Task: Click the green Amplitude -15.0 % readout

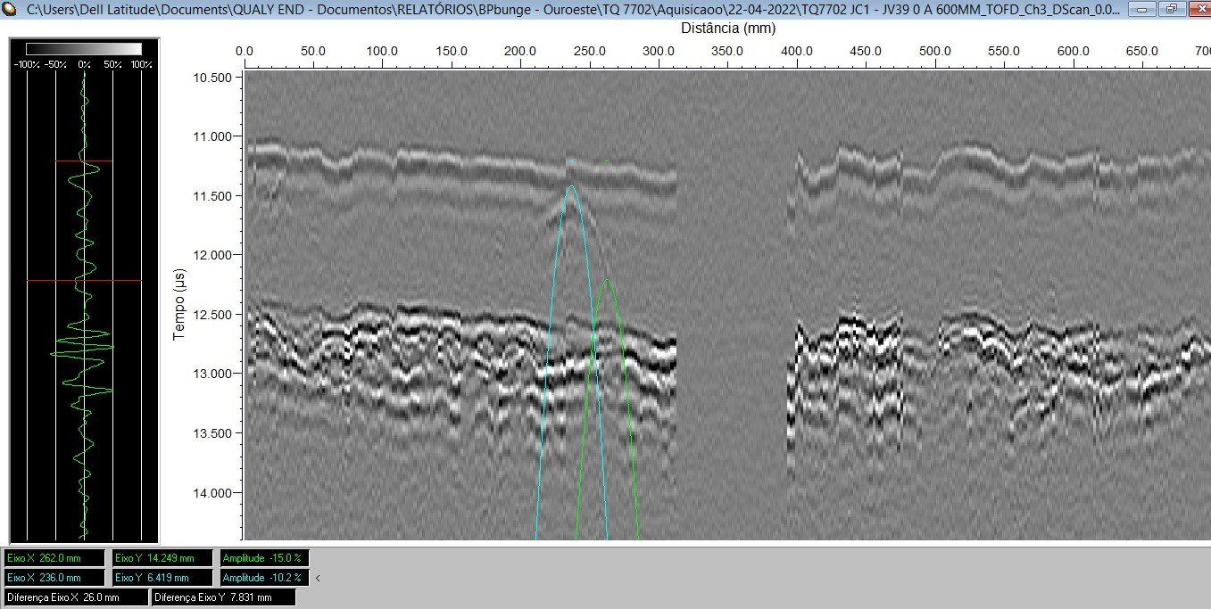Action: click(265, 558)
